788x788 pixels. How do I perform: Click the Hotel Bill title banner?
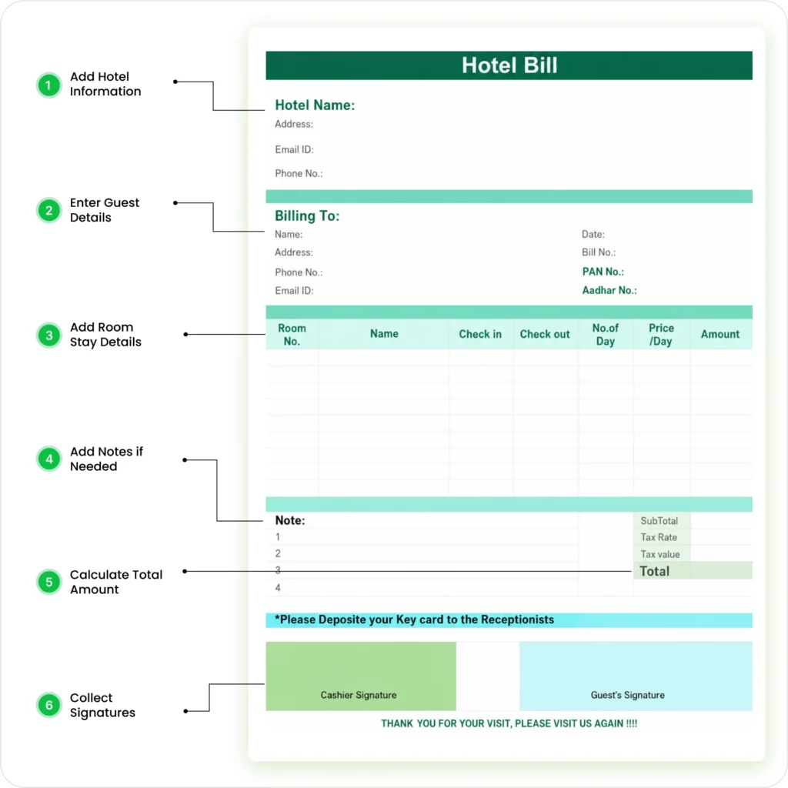pyautogui.click(x=509, y=65)
